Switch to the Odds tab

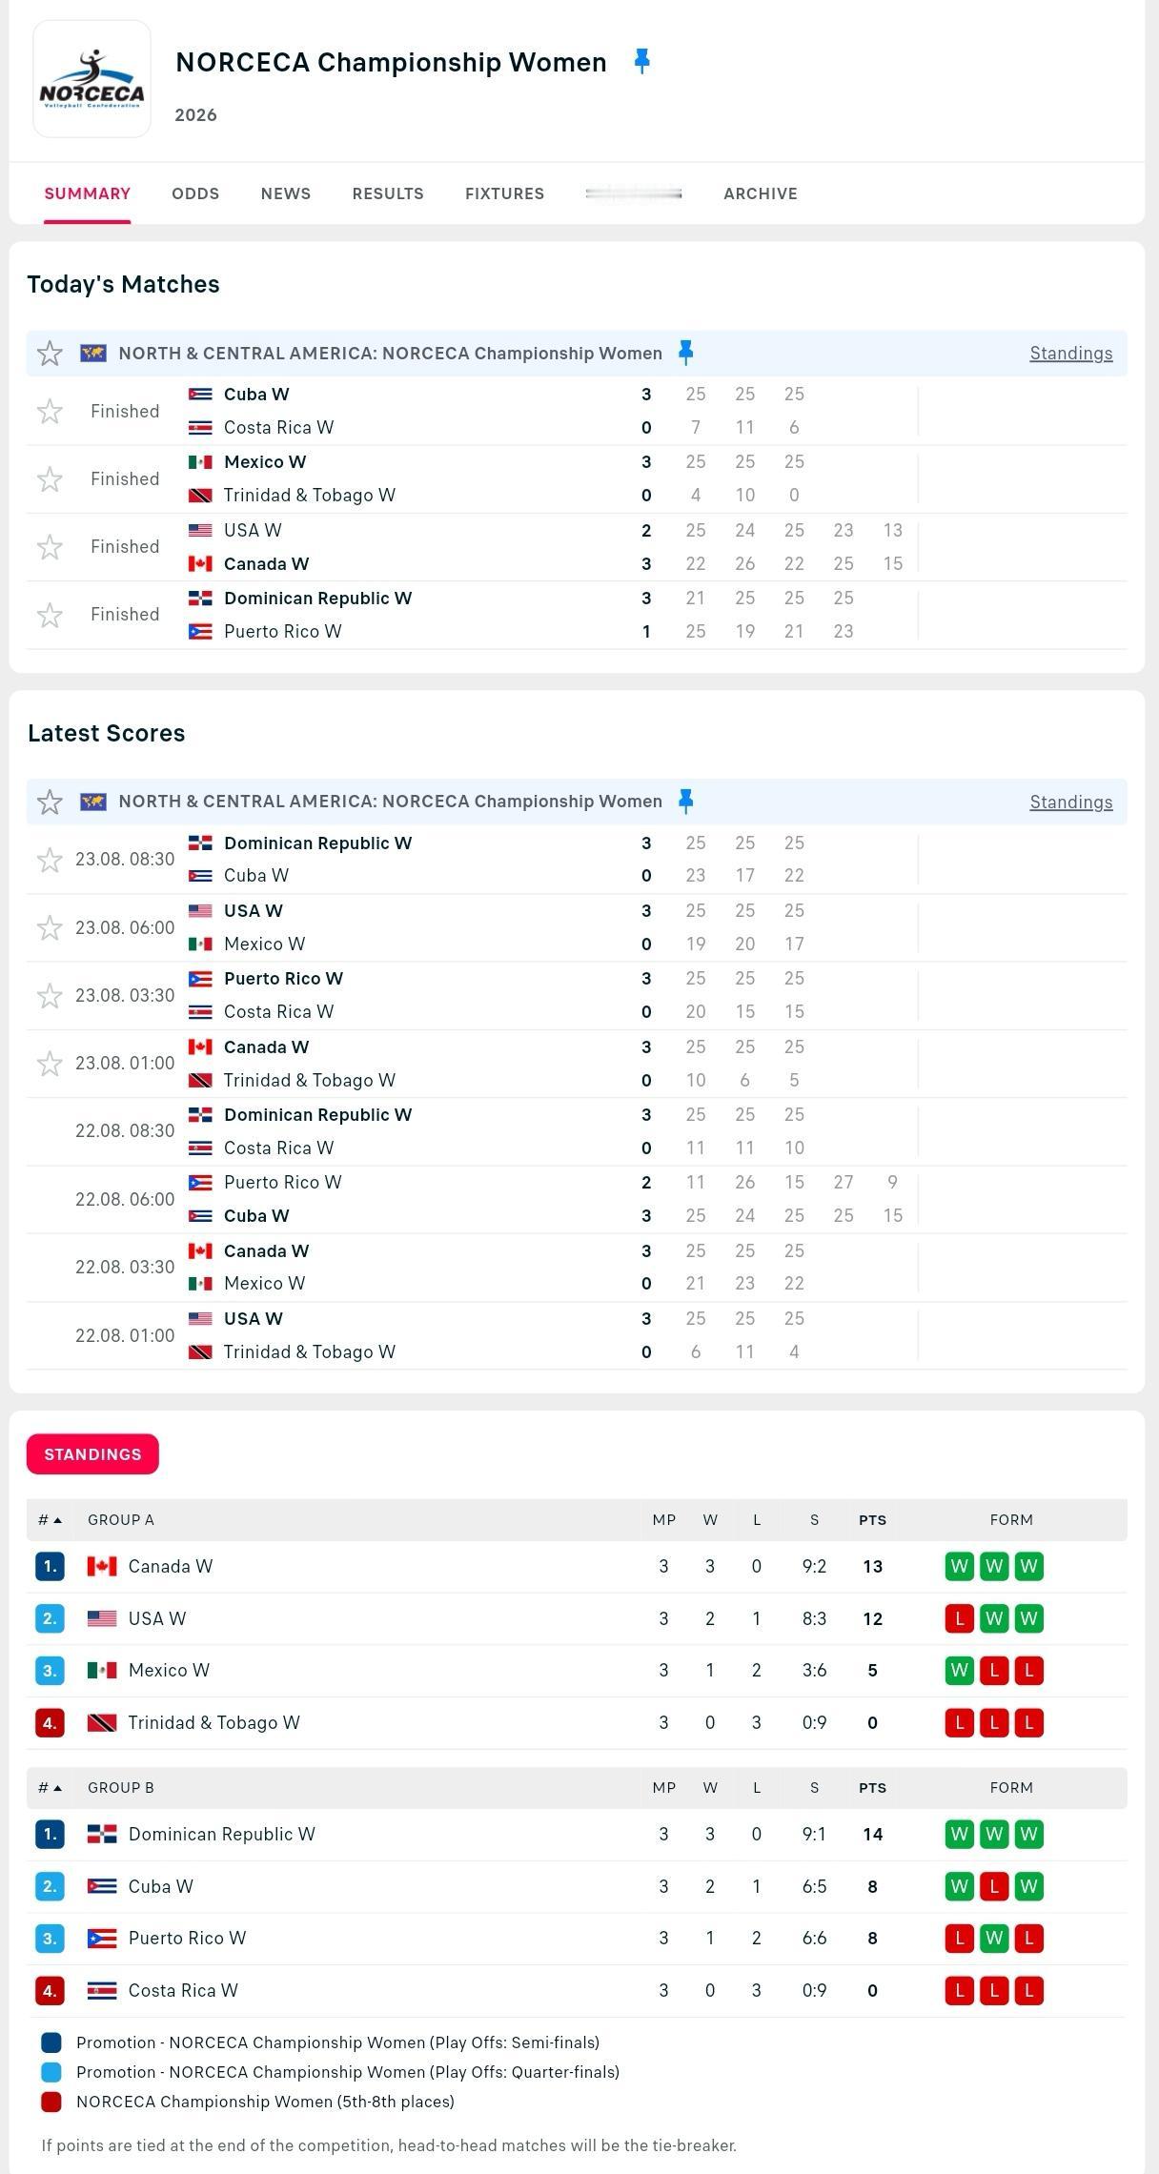(195, 193)
